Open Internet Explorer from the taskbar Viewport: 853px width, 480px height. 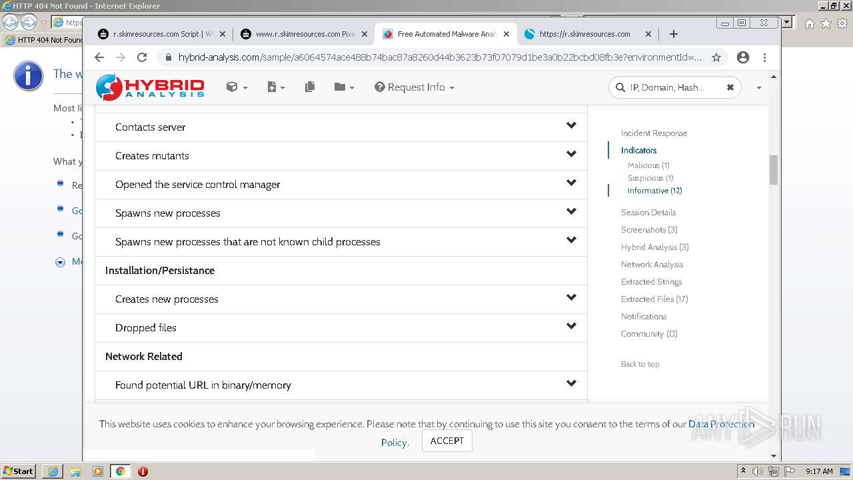click(53, 471)
